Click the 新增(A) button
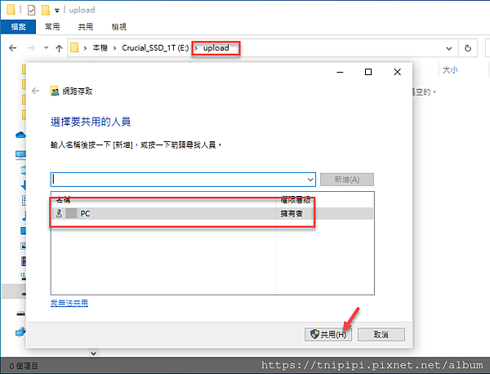This screenshot has height=374, width=490. pos(347,180)
